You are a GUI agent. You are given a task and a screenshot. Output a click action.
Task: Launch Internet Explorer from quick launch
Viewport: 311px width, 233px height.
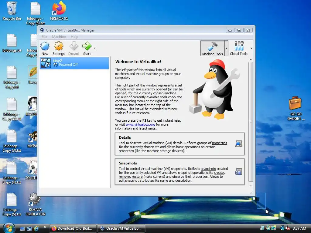tap(36, 228)
